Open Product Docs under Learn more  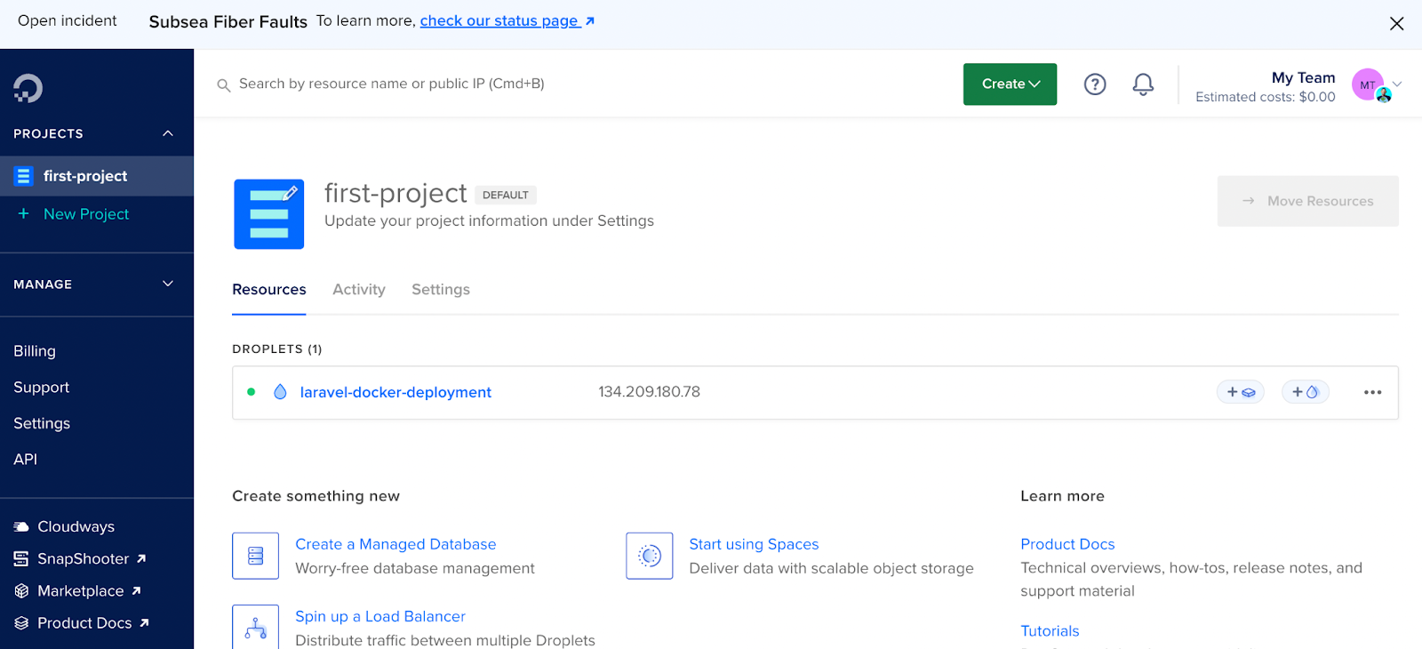coord(1067,544)
